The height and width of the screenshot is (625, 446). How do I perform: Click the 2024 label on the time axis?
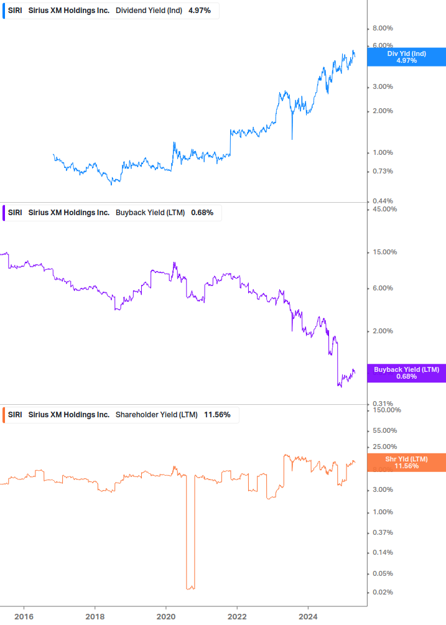308,617
